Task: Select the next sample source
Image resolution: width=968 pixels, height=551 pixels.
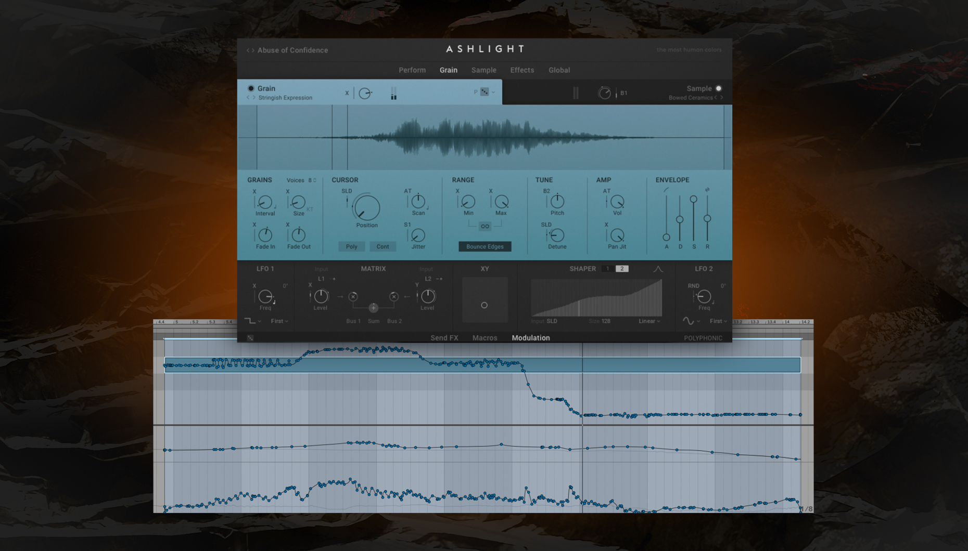Action: [722, 98]
